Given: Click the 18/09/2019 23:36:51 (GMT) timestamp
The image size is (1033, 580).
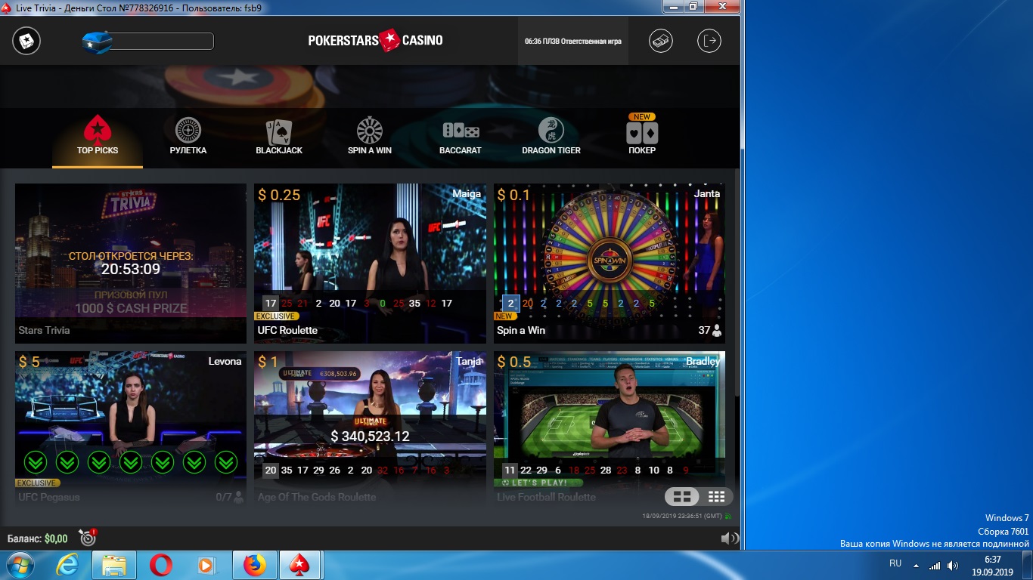Looking at the screenshot, I should pyautogui.click(x=682, y=517).
